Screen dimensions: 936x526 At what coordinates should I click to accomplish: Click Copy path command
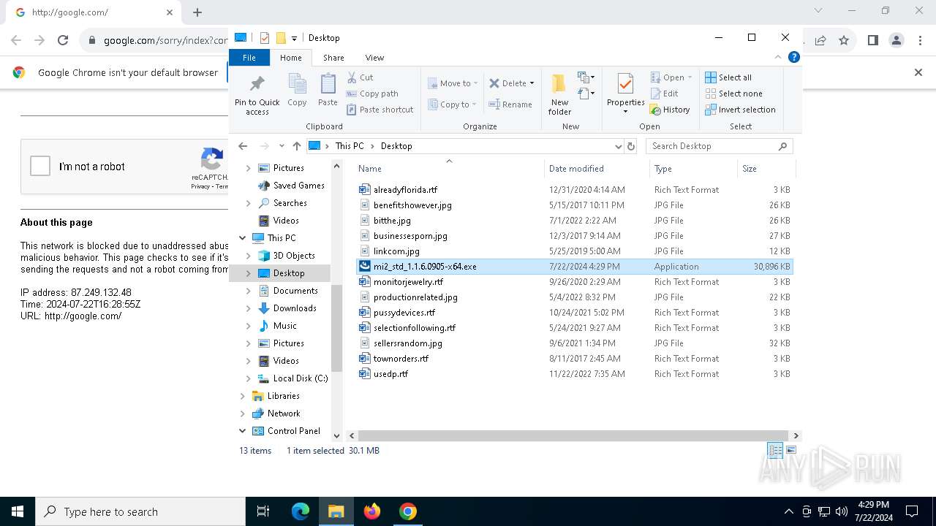pyautogui.click(x=372, y=94)
